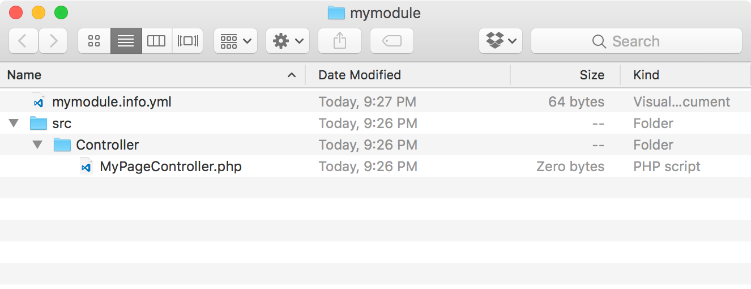Sort by the Size column header
Image resolution: width=751 pixels, height=289 pixels.
[565, 75]
